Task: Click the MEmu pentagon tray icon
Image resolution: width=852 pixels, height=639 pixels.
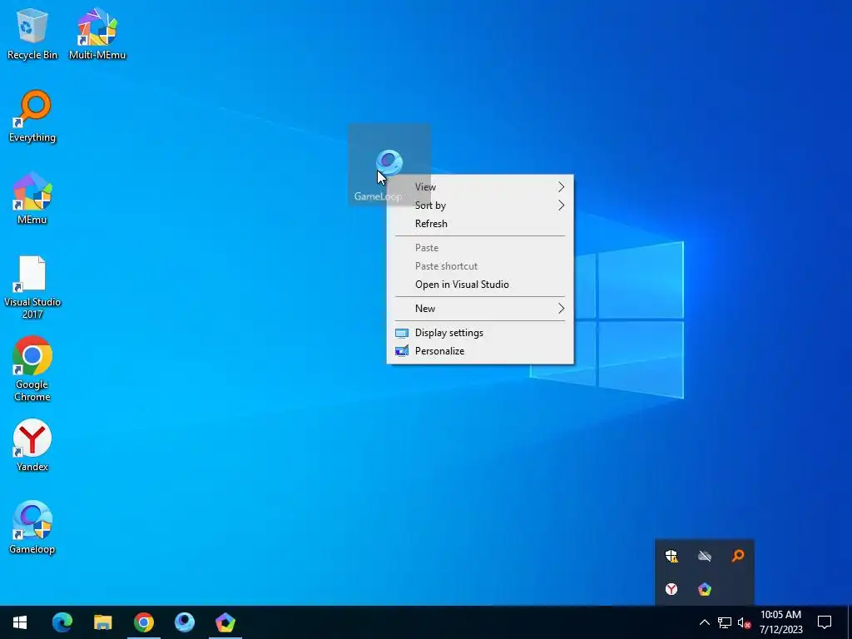Action: click(705, 589)
